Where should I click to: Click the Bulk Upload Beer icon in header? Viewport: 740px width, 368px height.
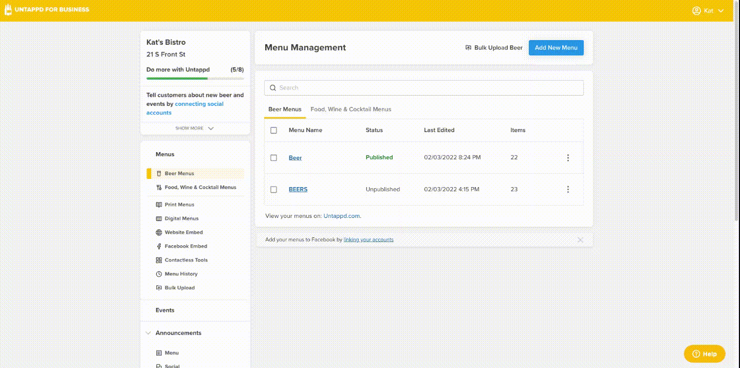point(468,48)
